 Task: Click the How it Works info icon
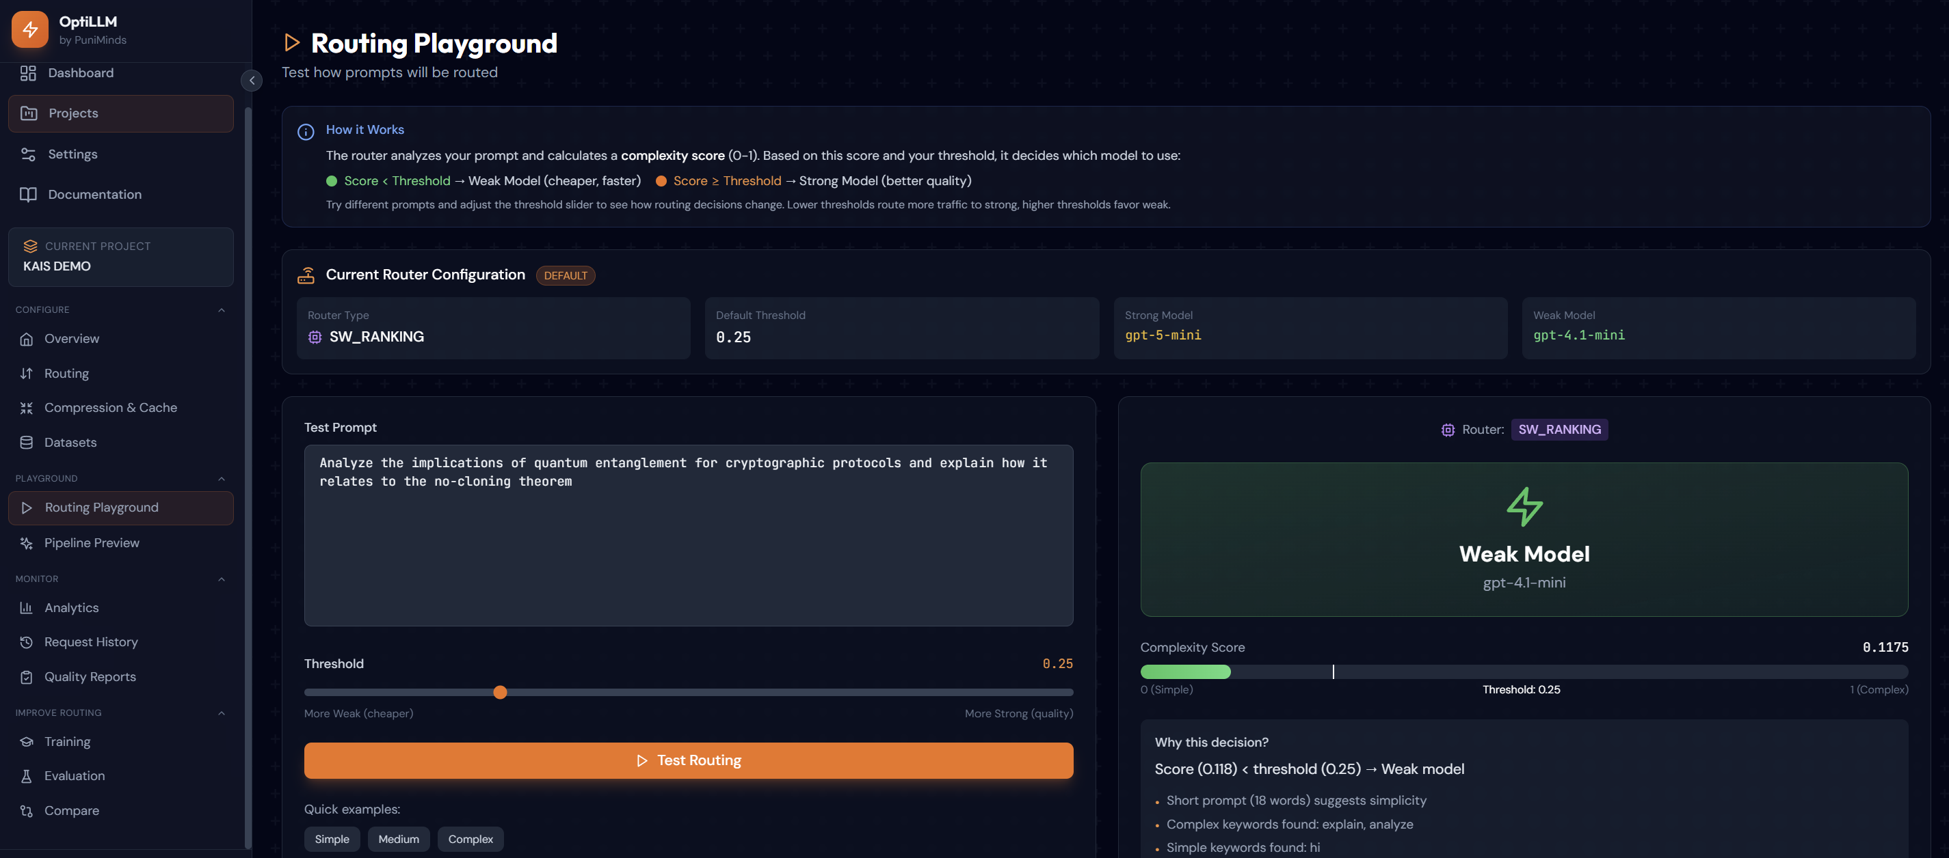306,132
